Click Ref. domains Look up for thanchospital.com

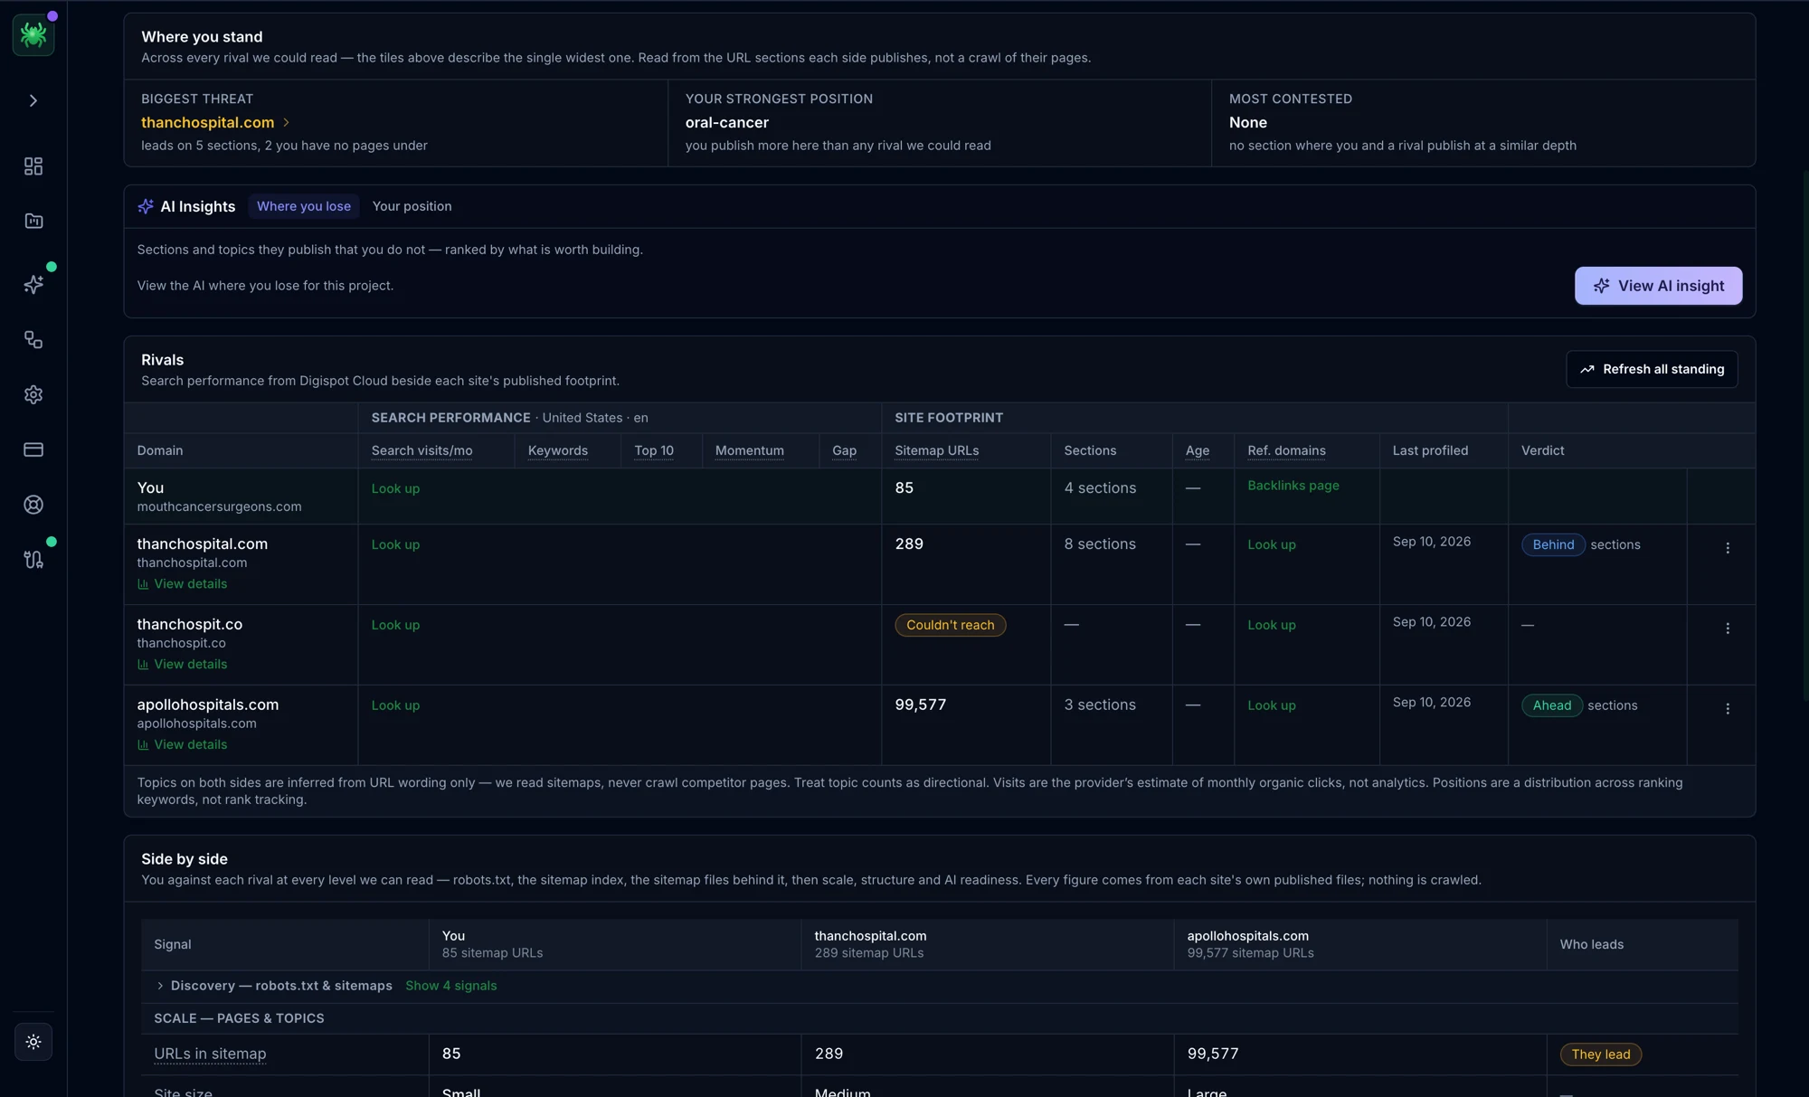[x=1271, y=544]
